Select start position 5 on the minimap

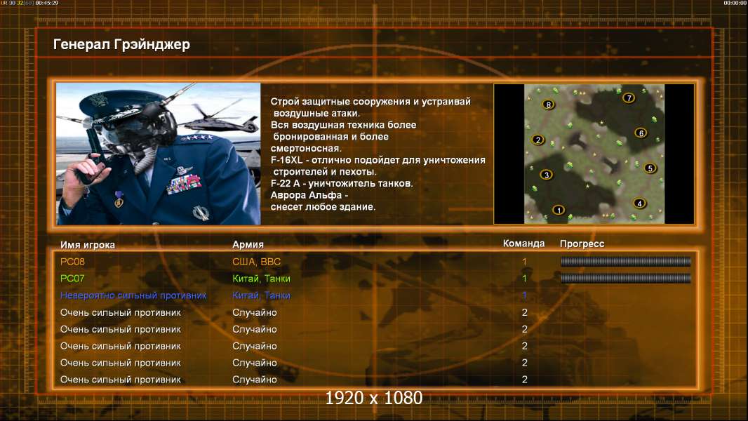pyautogui.click(x=650, y=168)
